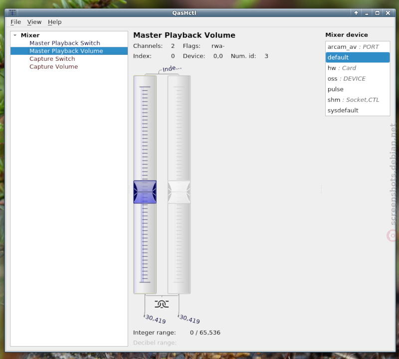Image resolution: width=399 pixels, height=359 pixels.
Task: Collapse the Mixer tree node
Action: click(x=15, y=35)
